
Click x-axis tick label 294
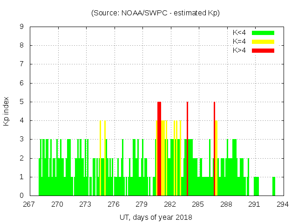tap(282, 204)
